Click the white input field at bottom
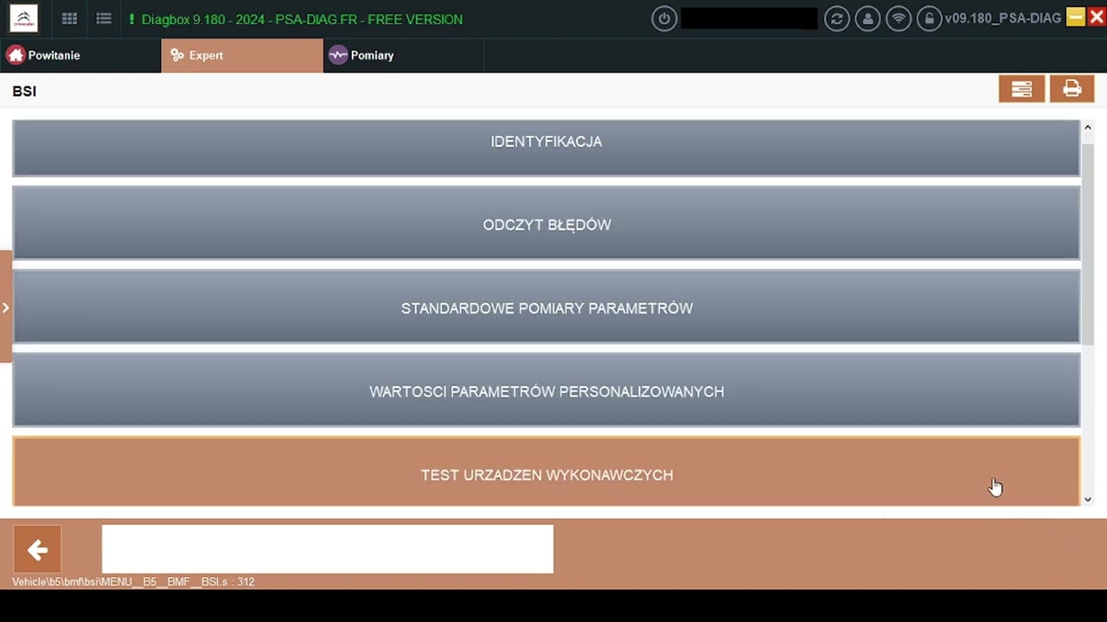Screen dimensions: 1107x622 pyautogui.click(x=328, y=549)
